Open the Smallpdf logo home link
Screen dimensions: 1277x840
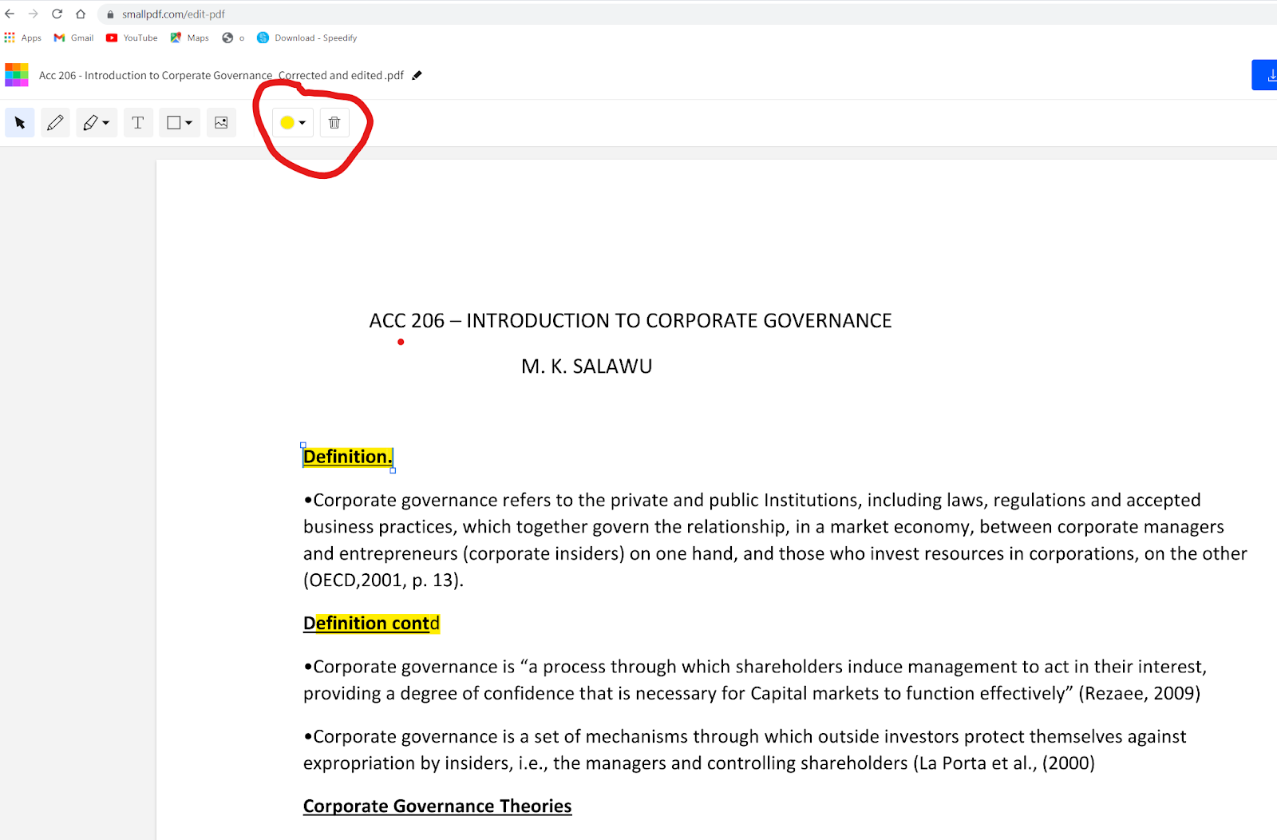click(17, 75)
